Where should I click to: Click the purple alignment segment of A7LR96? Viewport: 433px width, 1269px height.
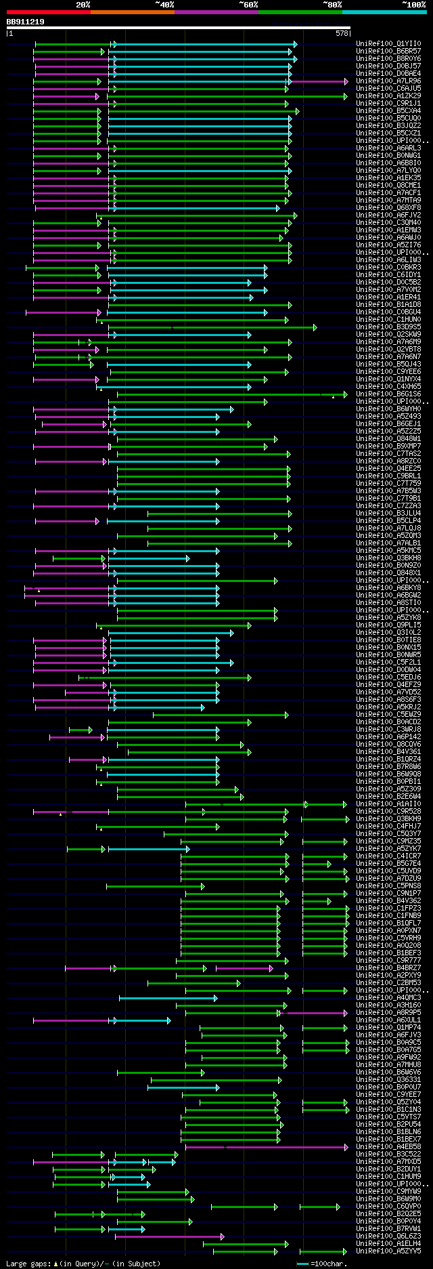[318, 81]
